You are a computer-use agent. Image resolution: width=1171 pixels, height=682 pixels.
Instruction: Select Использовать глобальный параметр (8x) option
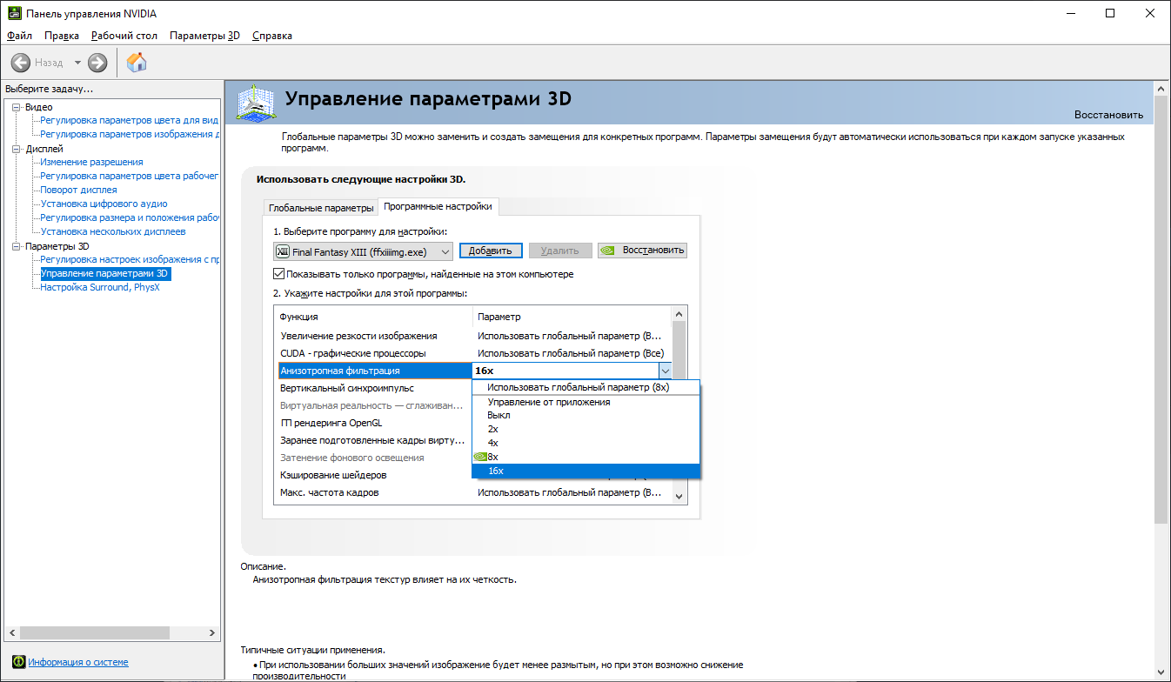[585, 388]
